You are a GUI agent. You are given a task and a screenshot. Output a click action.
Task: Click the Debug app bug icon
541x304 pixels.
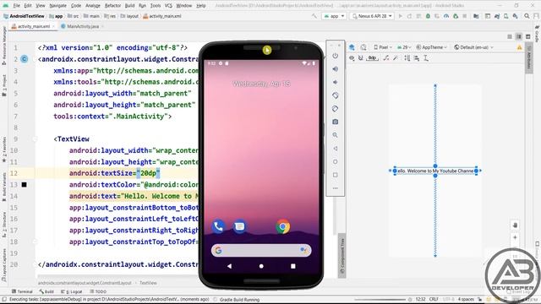tap(428, 16)
